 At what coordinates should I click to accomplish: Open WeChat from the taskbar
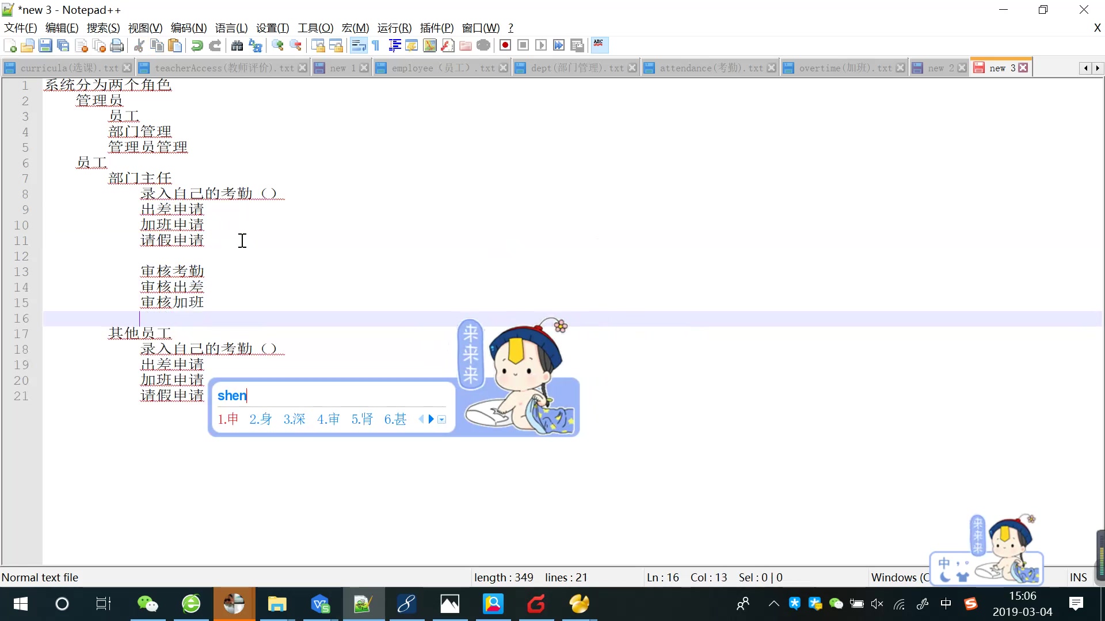[x=148, y=604]
